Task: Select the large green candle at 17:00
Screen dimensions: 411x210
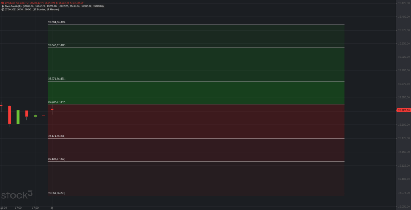Action: (x=18, y=117)
